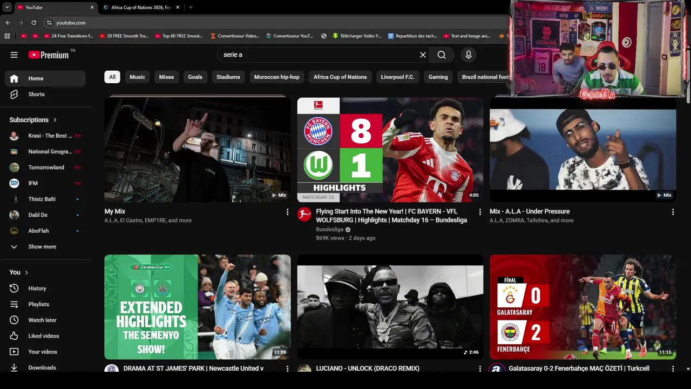Image resolution: width=691 pixels, height=389 pixels.
Task: Open Watch later list
Action: click(45, 320)
